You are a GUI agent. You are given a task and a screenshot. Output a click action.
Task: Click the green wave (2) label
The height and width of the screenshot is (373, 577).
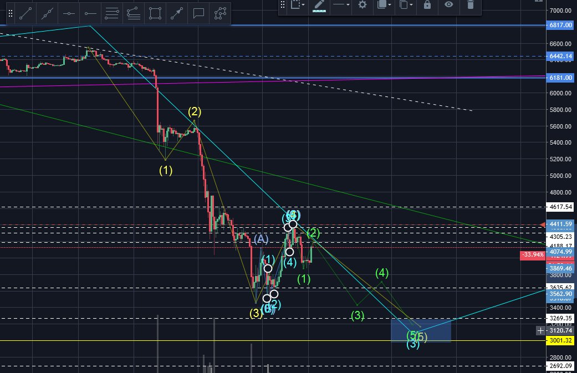click(x=313, y=232)
